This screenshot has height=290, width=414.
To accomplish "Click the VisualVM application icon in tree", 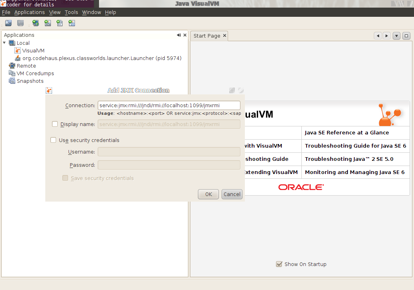I will [17, 51].
